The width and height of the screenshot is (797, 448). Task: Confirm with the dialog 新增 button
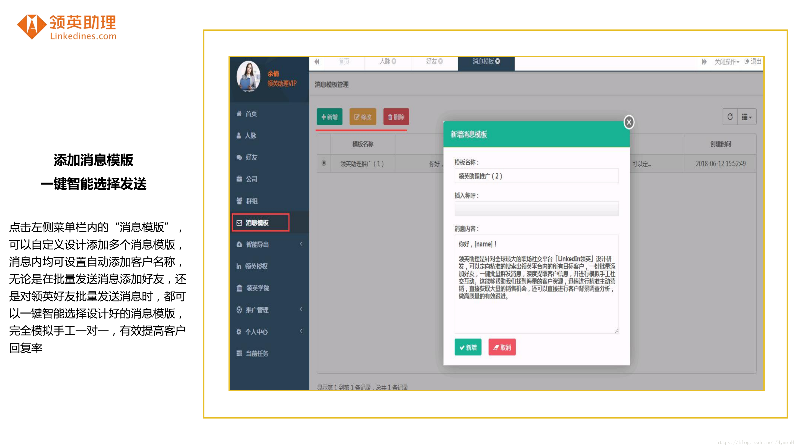(x=468, y=347)
